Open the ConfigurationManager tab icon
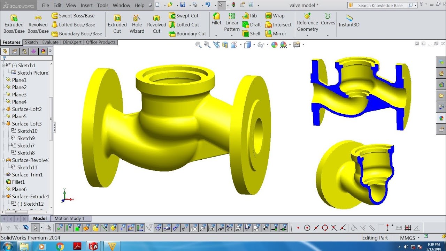446x251 pixels. point(24,51)
